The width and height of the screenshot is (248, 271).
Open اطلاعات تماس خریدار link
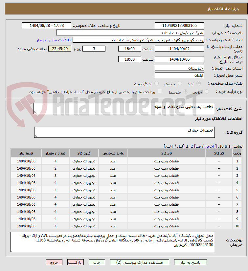point(54,40)
